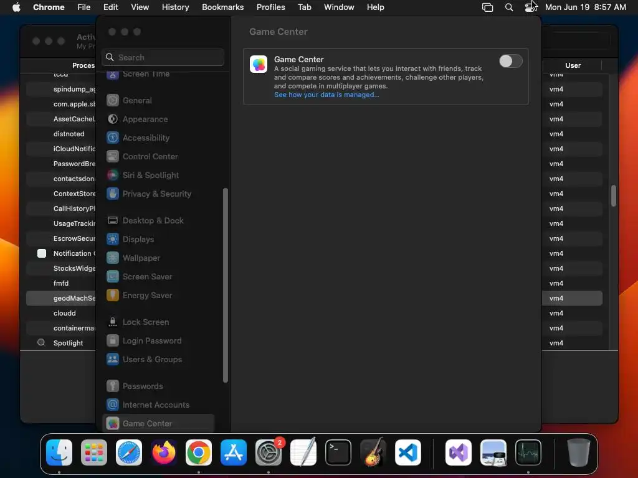Open Control Center in the menu bar
The width and height of the screenshot is (638, 478).
pos(531,7)
